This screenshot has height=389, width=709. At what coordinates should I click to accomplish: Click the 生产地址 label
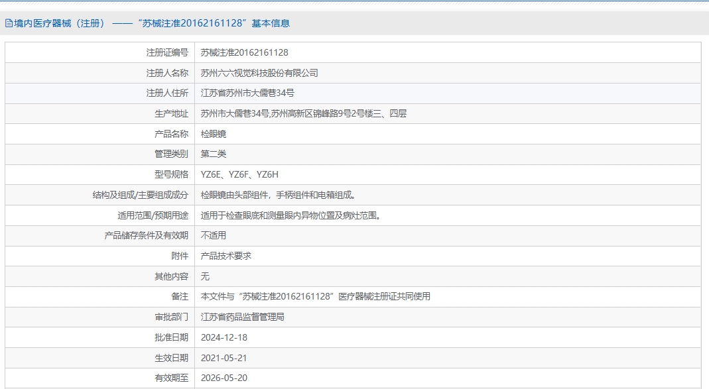(171, 113)
